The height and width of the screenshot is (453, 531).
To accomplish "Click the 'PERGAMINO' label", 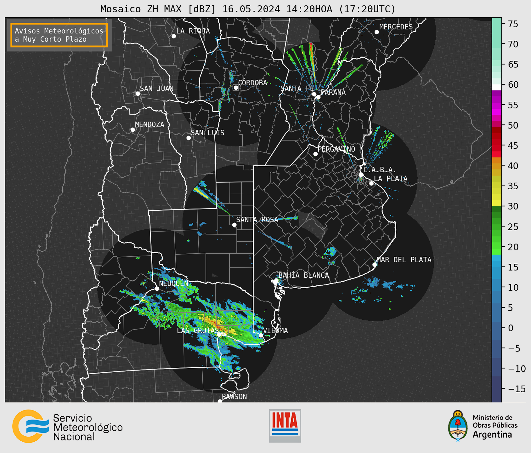I will (x=336, y=149).
